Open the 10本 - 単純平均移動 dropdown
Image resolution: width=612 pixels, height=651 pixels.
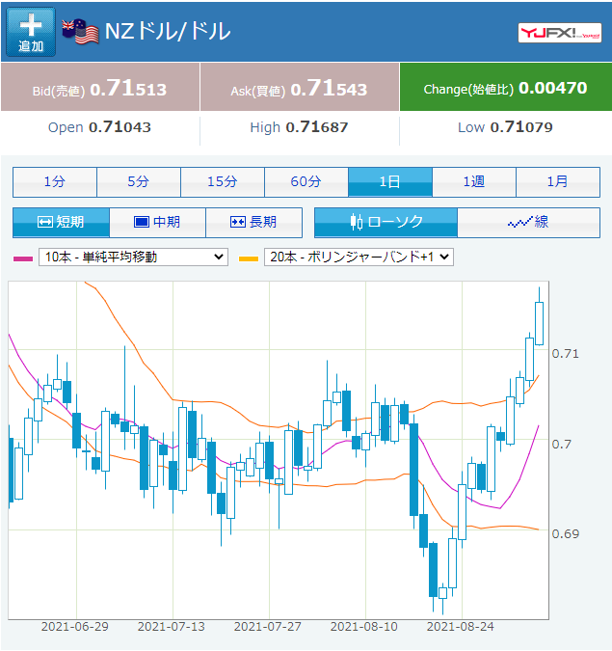coord(133,257)
